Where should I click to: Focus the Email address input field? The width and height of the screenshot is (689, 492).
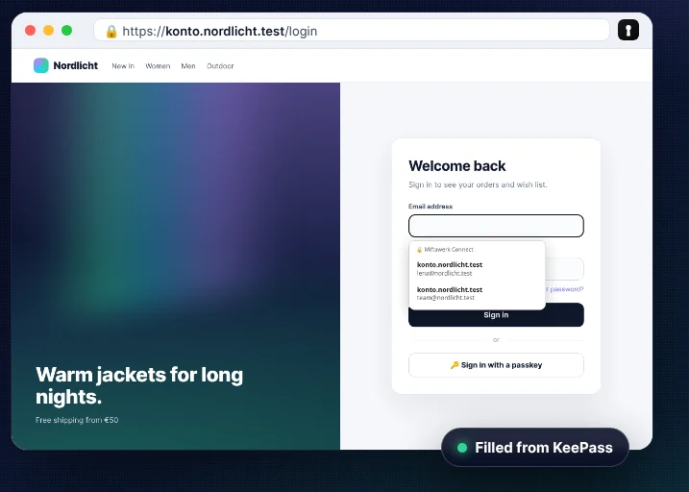click(x=496, y=226)
